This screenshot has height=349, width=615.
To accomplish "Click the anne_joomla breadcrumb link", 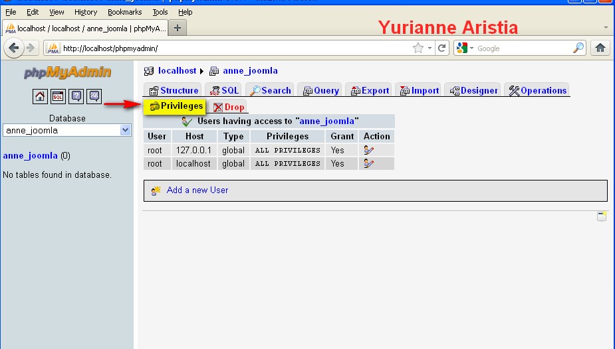I will point(250,71).
